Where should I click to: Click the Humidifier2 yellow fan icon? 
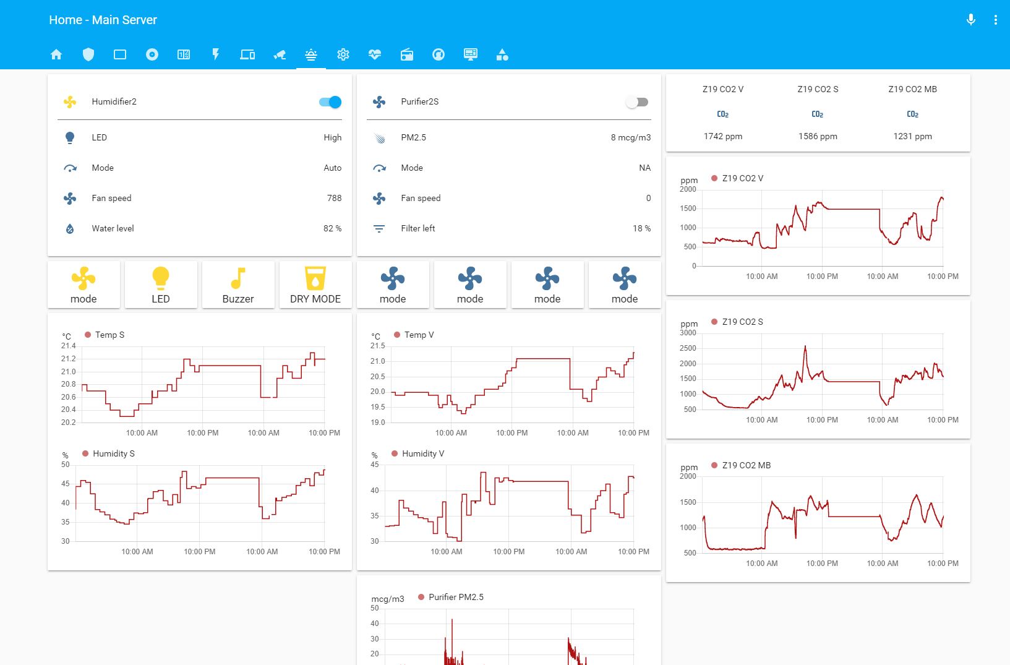tap(70, 102)
